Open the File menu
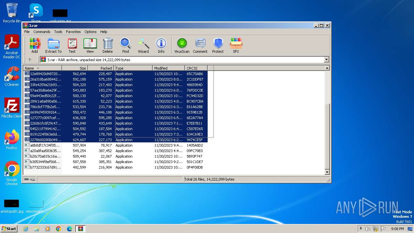414x233 pixels. (x=27, y=32)
